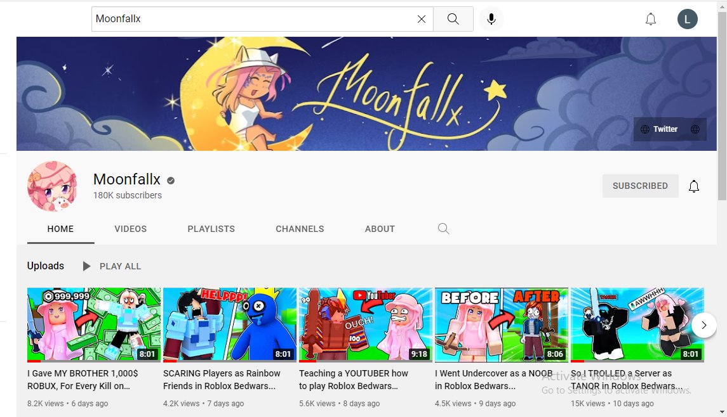Click the Moonfallx channel banner image
The image size is (727, 417).
[366, 94]
